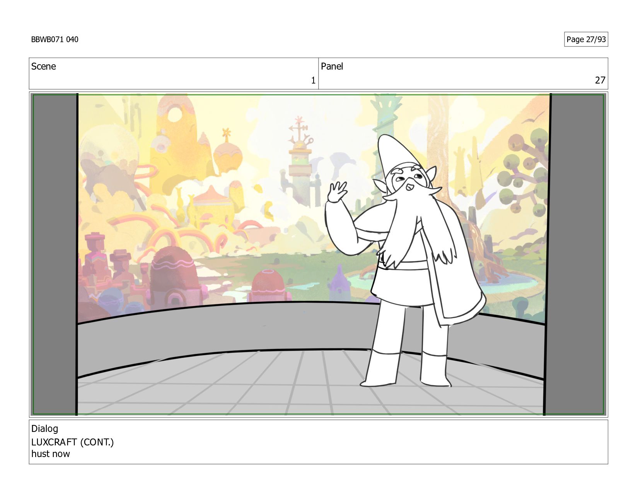Viewport: 638px width, 493px height.
Task: Click the Panel label
Action: click(x=332, y=67)
